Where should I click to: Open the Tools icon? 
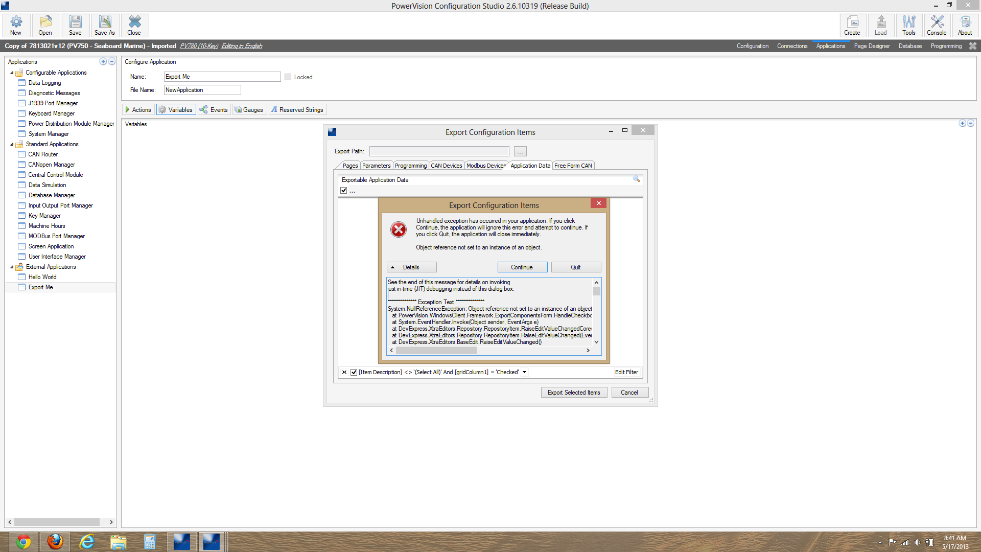(x=909, y=25)
